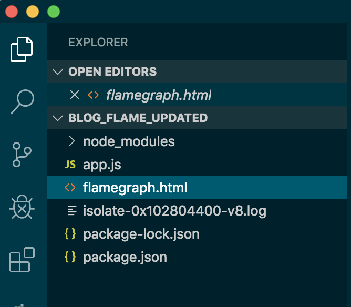This screenshot has height=307, width=351.
Task: Open package.json file
Action: pyautogui.click(x=197, y=257)
